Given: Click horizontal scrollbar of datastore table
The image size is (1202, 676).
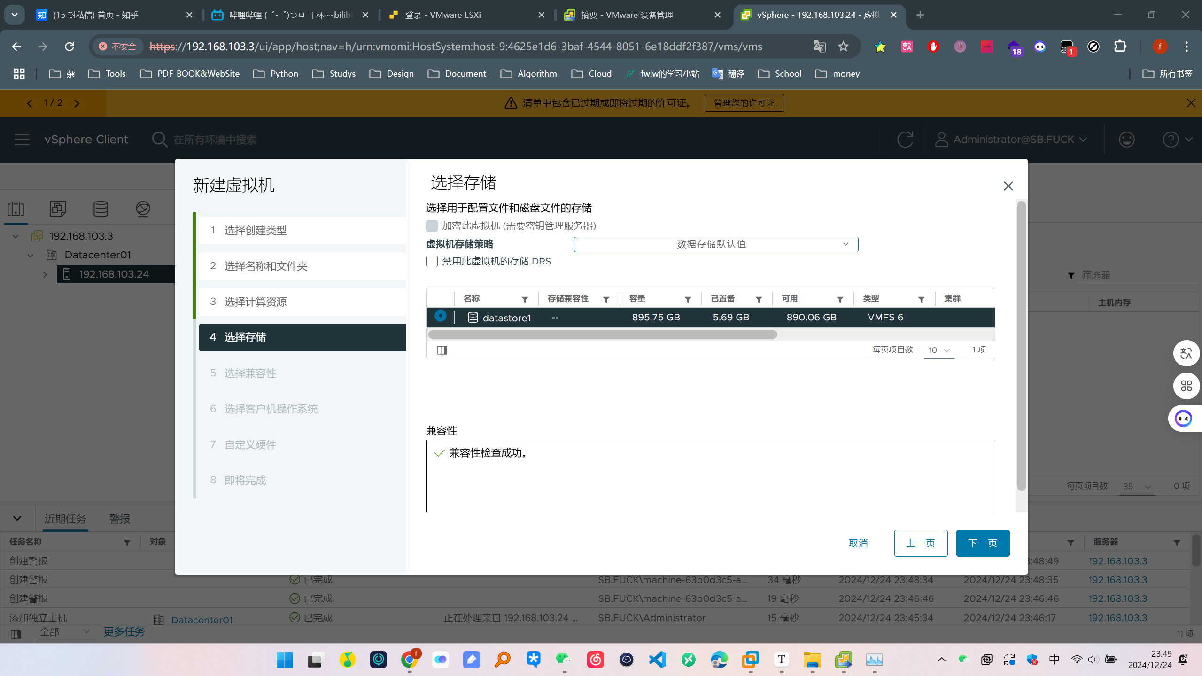Looking at the screenshot, I should click(603, 334).
